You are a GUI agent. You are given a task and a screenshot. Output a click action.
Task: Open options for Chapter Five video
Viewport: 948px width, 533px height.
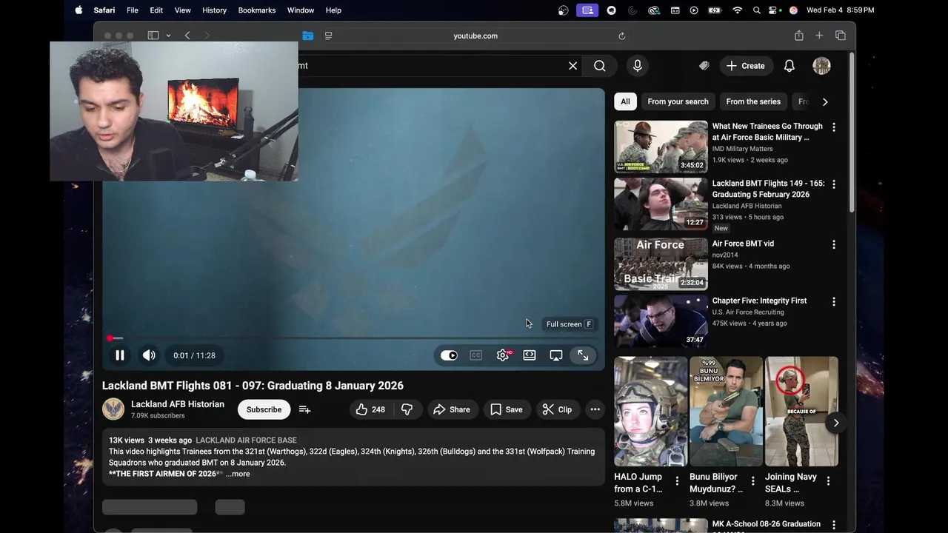834,302
